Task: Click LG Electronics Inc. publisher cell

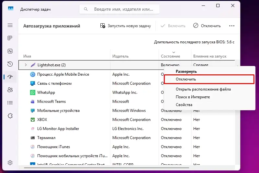Action: coord(128,129)
